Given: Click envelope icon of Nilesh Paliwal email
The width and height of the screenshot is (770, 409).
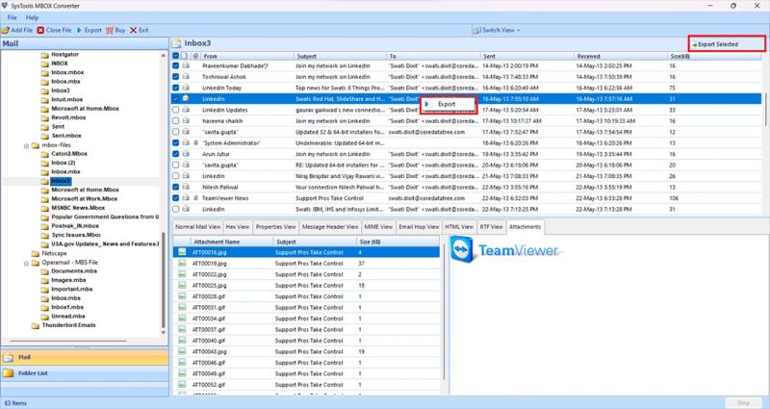Looking at the screenshot, I should [186, 187].
